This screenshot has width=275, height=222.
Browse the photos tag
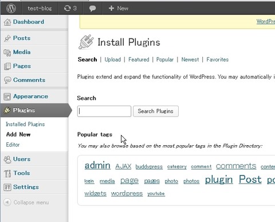191,181
